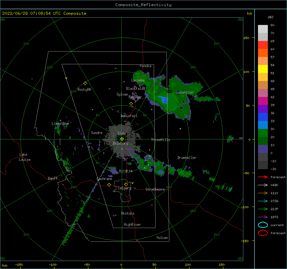Click the Lacombe town label
287x269 pixels.
(x=138, y=80)
